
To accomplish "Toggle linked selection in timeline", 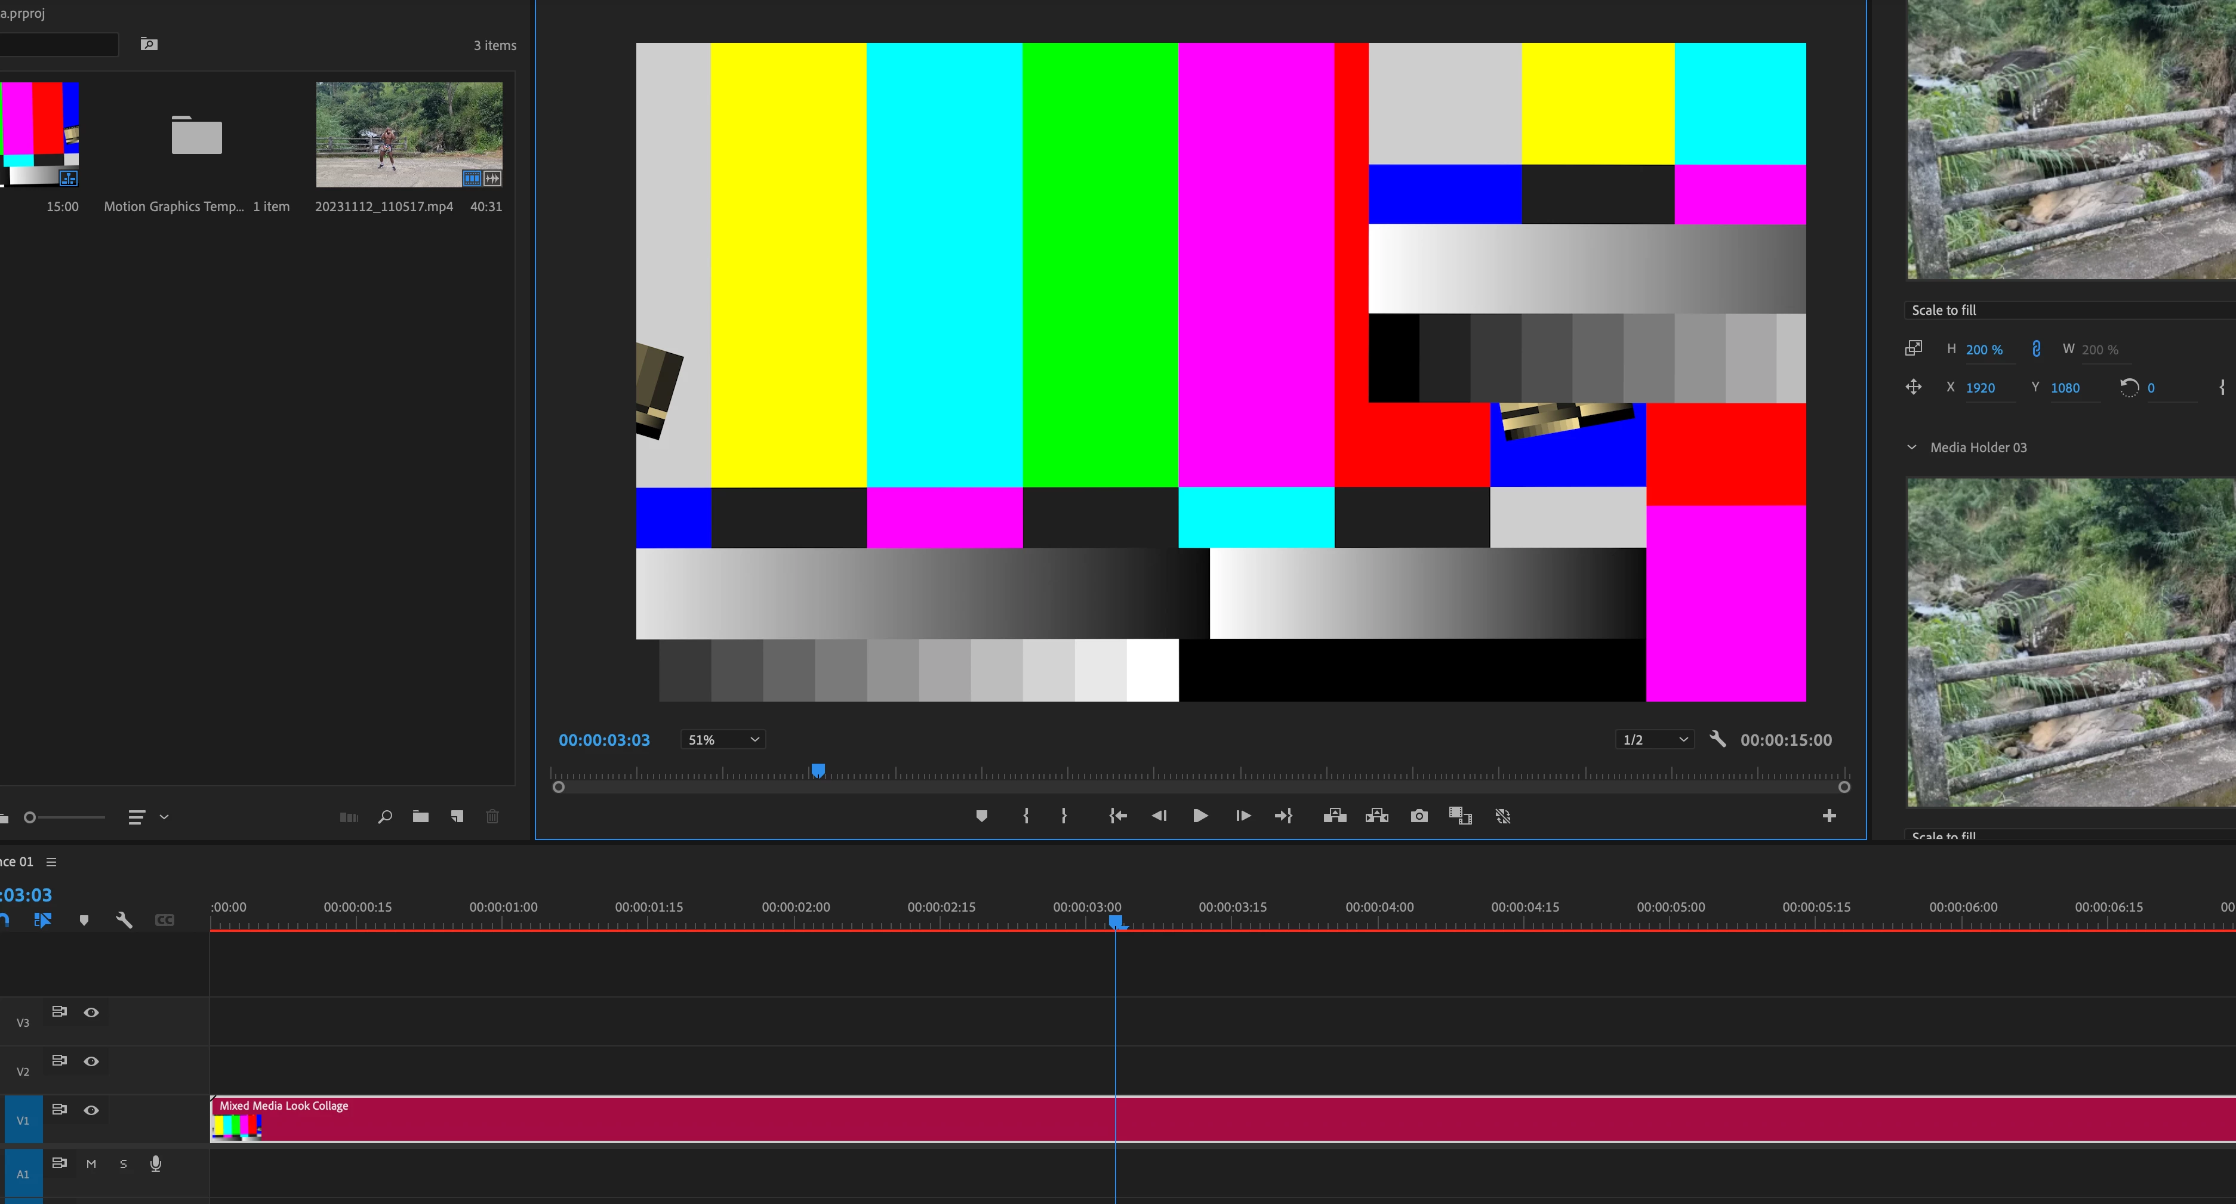I will pos(42,921).
